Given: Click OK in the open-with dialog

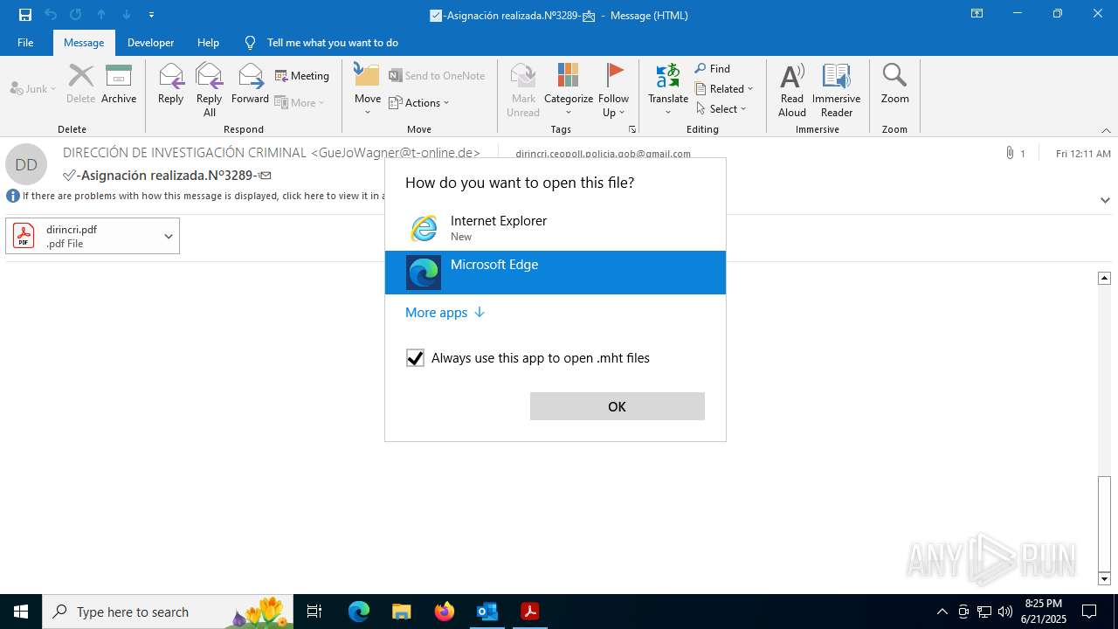Looking at the screenshot, I should point(618,406).
